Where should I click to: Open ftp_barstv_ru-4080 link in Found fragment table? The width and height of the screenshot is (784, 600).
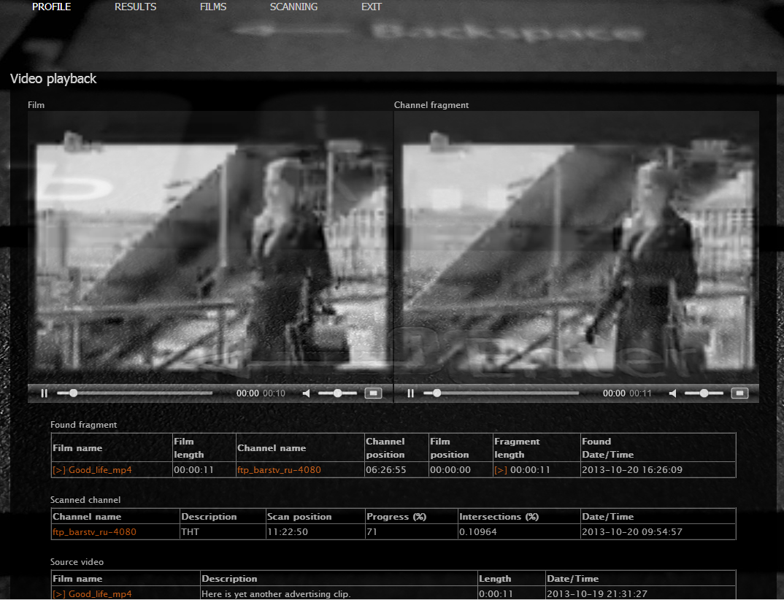click(279, 470)
